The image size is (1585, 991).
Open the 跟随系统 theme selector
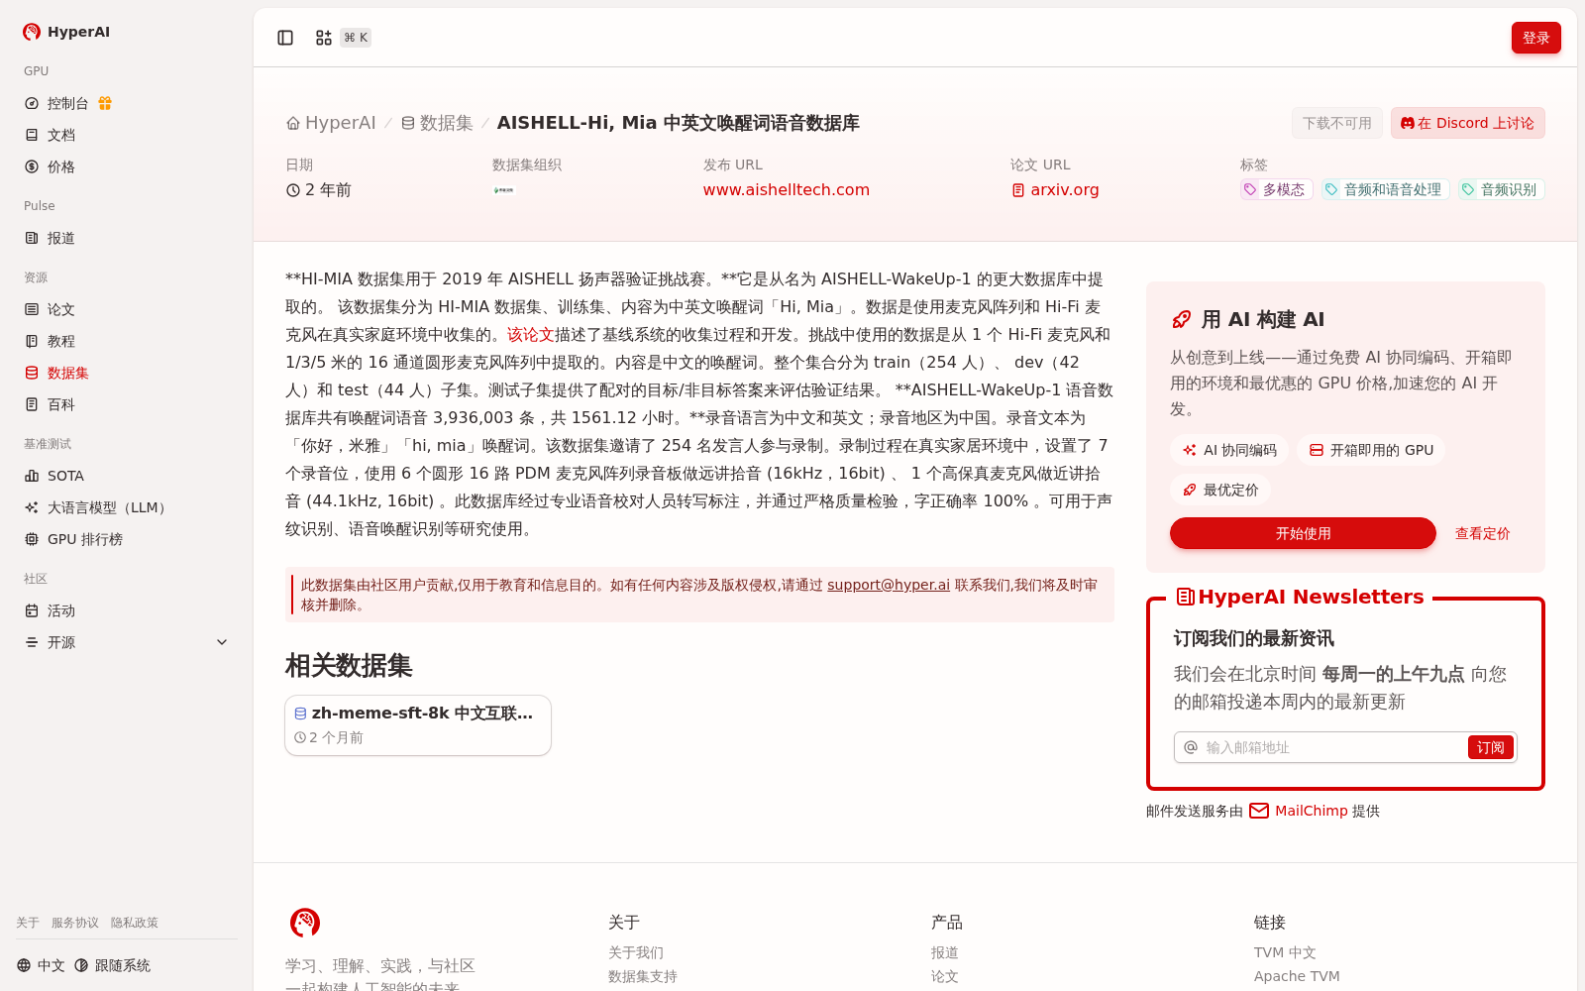(112, 965)
